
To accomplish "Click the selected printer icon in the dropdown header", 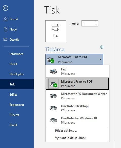I will (51, 60).
